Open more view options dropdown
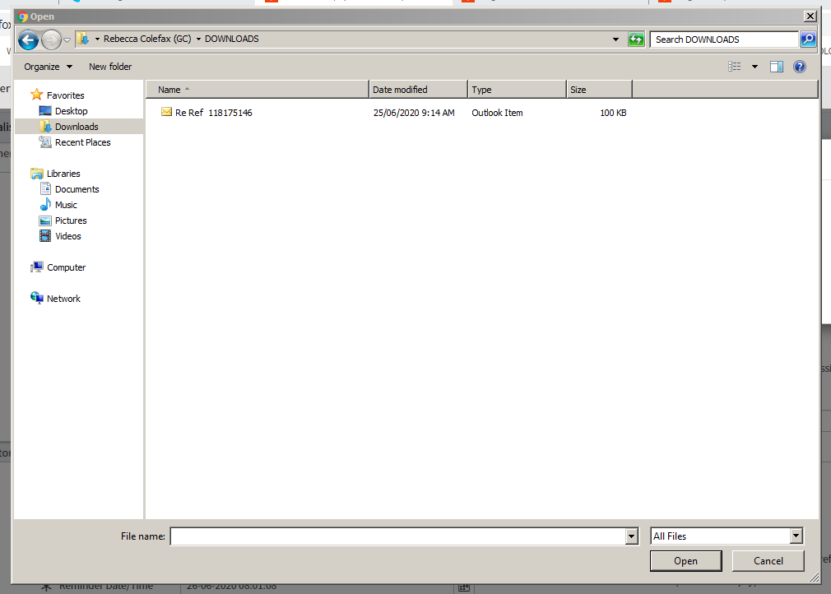The image size is (831, 594). pyautogui.click(x=754, y=67)
